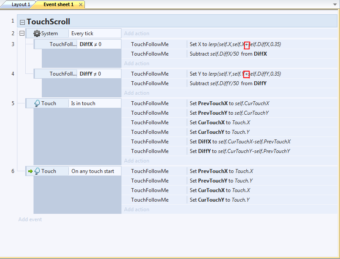The width and height of the screenshot is (340, 259).
Task: Select action Set PrevTouchX to self.CurTouchX
Action: pos(229,103)
